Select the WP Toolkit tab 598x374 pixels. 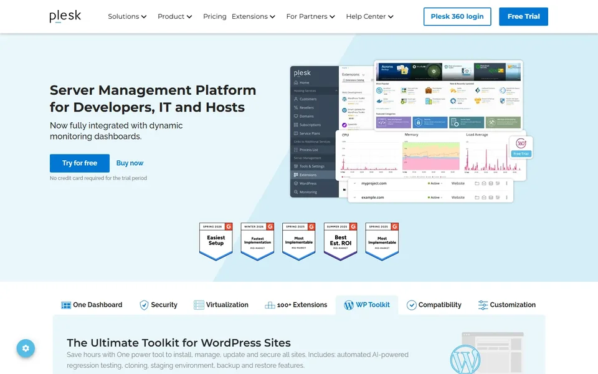tap(366, 305)
